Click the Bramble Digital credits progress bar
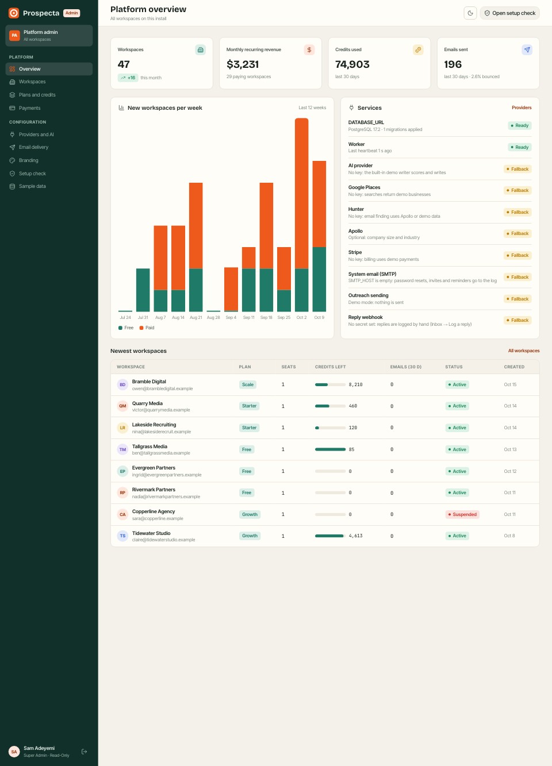The image size is (552, 766). (330, 384)
